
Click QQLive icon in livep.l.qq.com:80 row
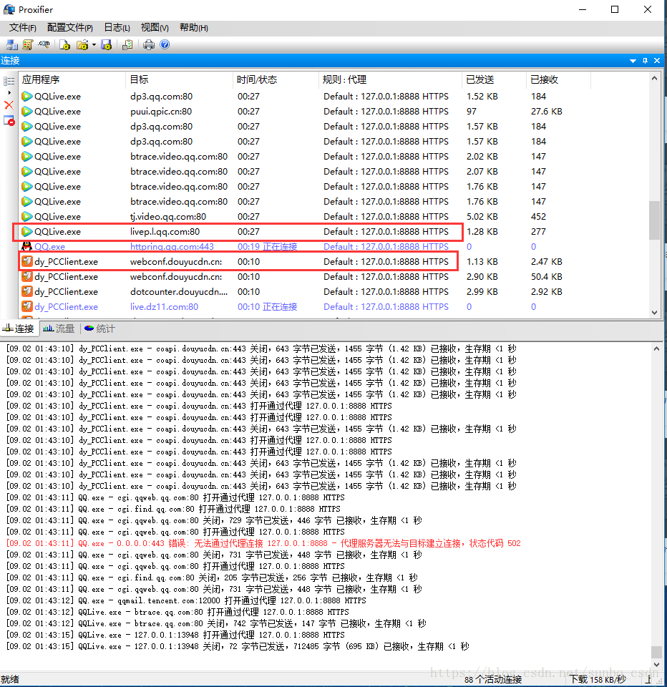(x=26, y=231)
